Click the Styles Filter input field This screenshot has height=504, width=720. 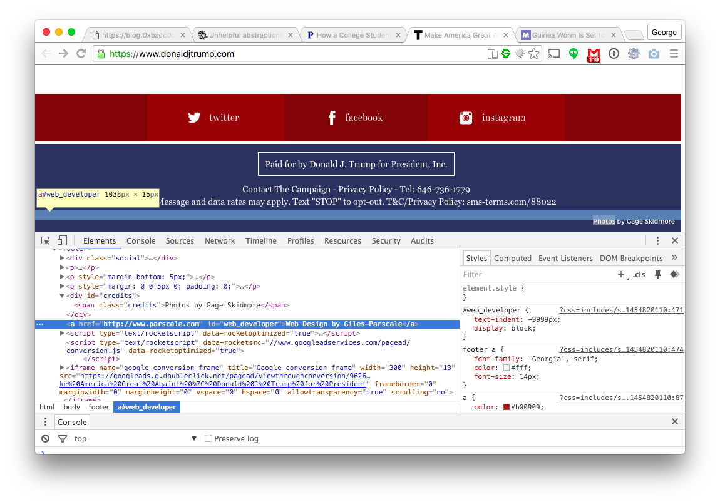tap(537, 274)
